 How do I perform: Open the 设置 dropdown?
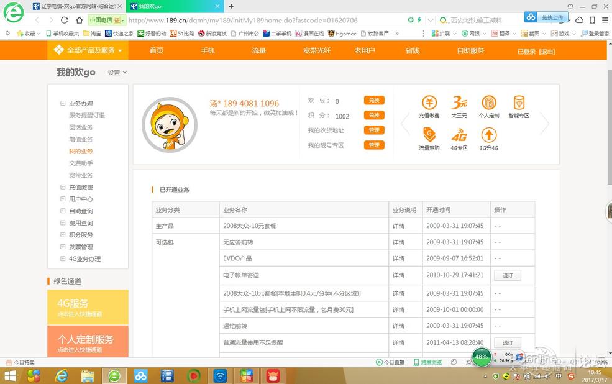click(117, 73)
